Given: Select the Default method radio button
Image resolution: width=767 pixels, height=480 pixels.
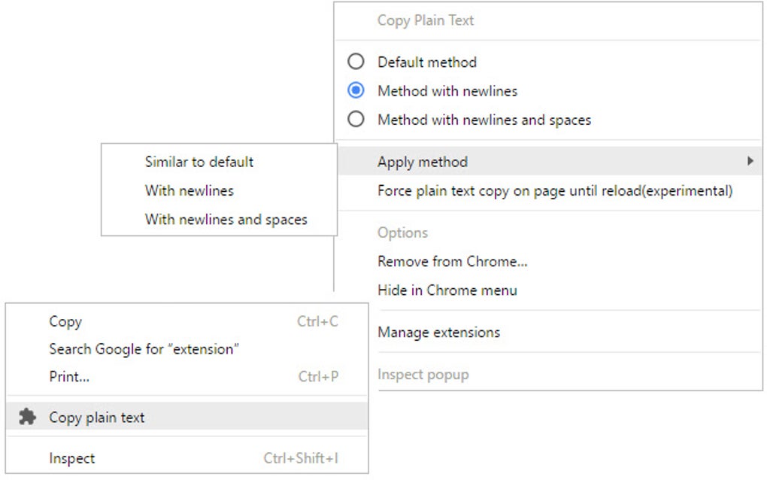Looking at the screenshot, I should tap(356, 62).
